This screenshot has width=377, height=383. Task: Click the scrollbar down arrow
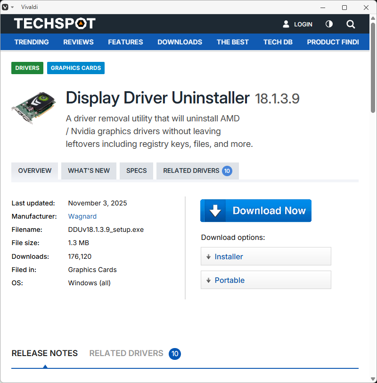tap(373, 379)
